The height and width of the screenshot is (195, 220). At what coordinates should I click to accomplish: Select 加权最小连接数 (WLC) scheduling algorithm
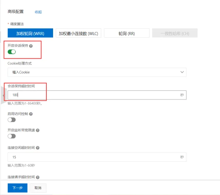click(79, 33)
